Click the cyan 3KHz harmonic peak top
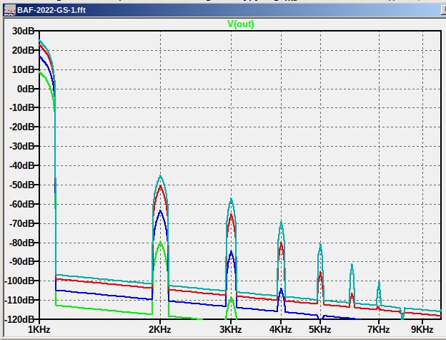The height and width of the screenshot is (340, 446). (232, 199)
